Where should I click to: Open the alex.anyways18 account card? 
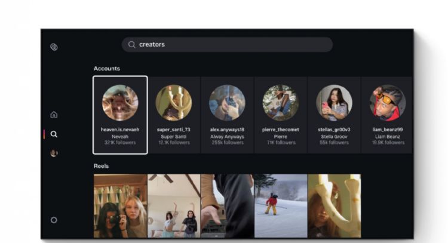227,115
